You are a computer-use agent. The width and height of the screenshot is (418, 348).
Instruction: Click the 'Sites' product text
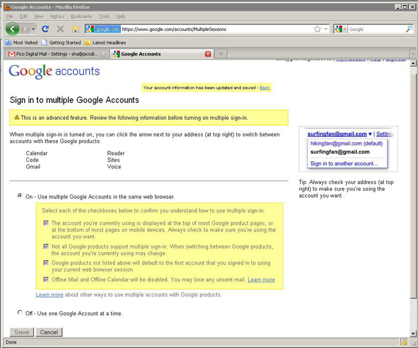point(113,160)
